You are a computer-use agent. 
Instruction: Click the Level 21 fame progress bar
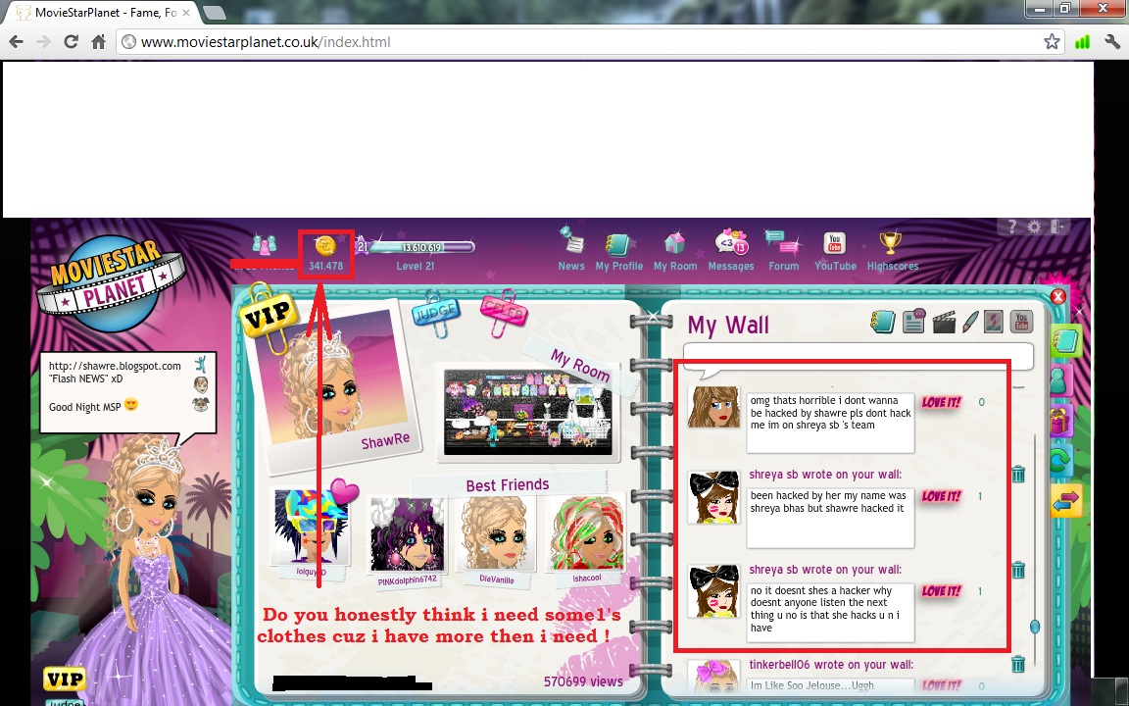[x=421, y=247]
